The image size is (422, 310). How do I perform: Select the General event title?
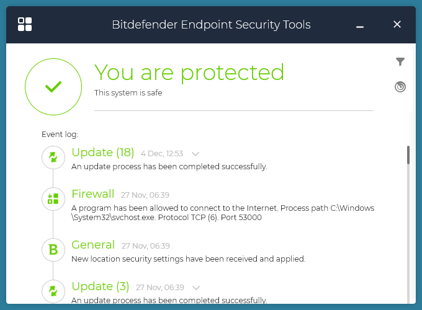point(93,245)
